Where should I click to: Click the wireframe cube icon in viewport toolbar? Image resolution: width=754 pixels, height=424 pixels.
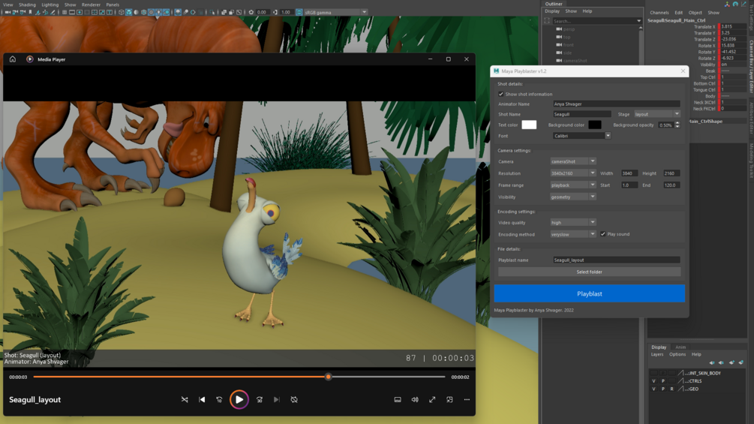tap(122, 12)
